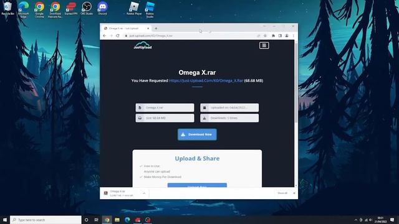Close the Omega X.rar browser tab

[148, 29]
